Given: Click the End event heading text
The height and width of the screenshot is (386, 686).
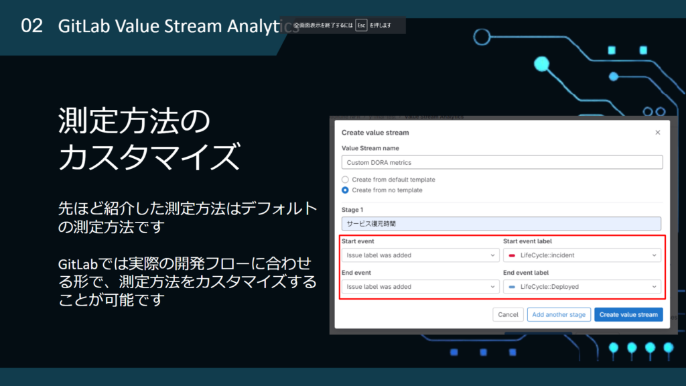Looking at the screenshot, I should 356,273.
